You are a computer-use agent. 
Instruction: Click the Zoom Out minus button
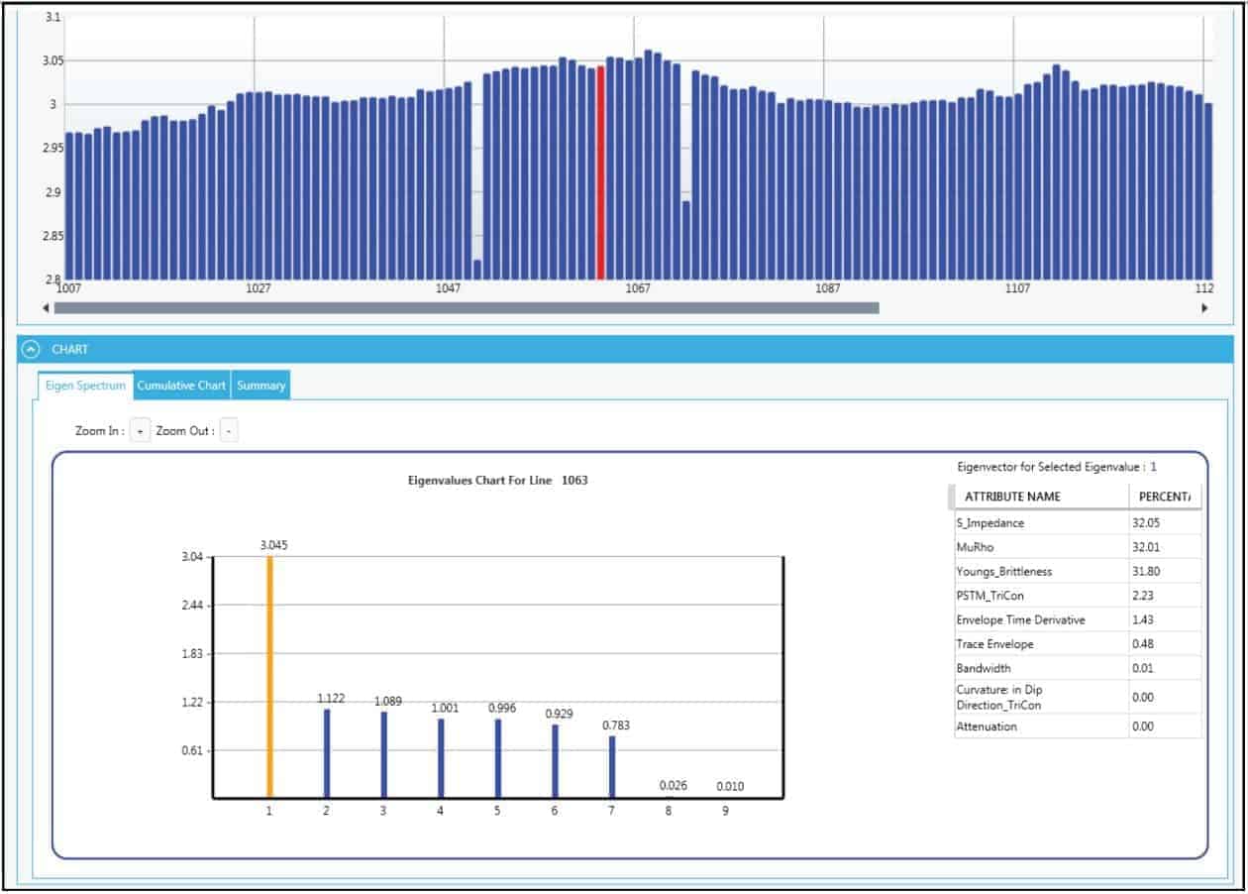pos(229,431)
